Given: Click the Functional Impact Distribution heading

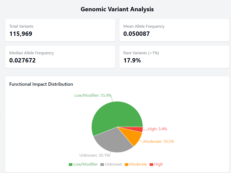Looking at the screenshot, I should click(41, 84).
